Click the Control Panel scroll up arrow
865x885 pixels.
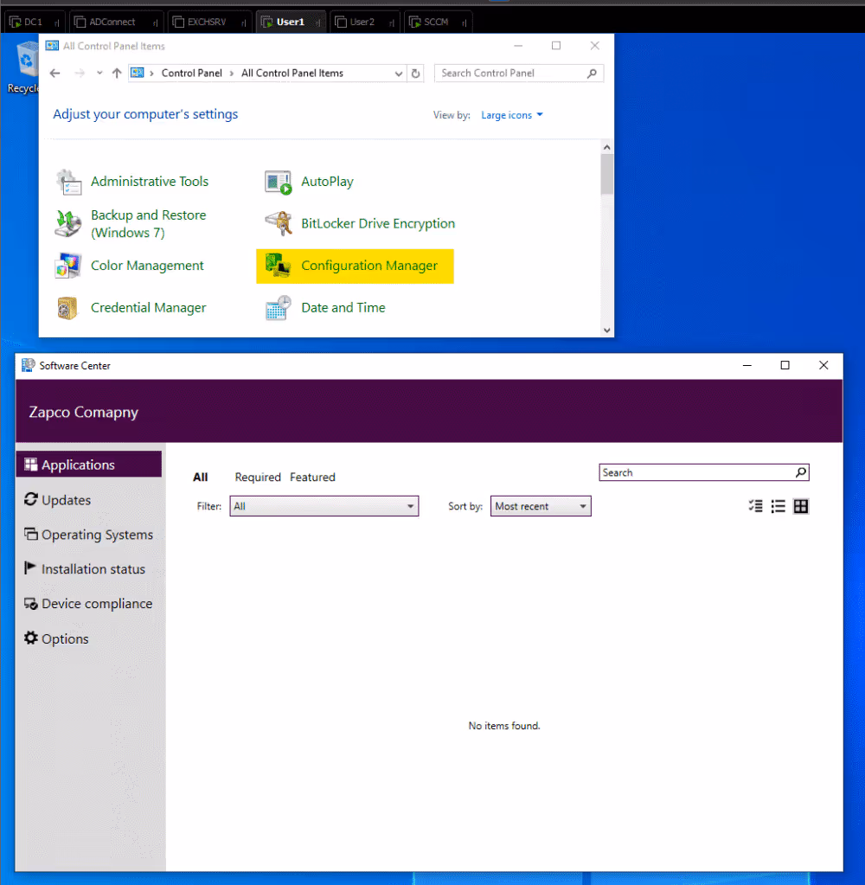pos(607,147)
